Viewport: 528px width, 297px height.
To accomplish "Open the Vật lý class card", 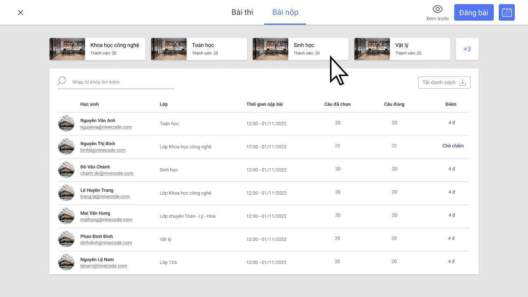I will 402,49.
